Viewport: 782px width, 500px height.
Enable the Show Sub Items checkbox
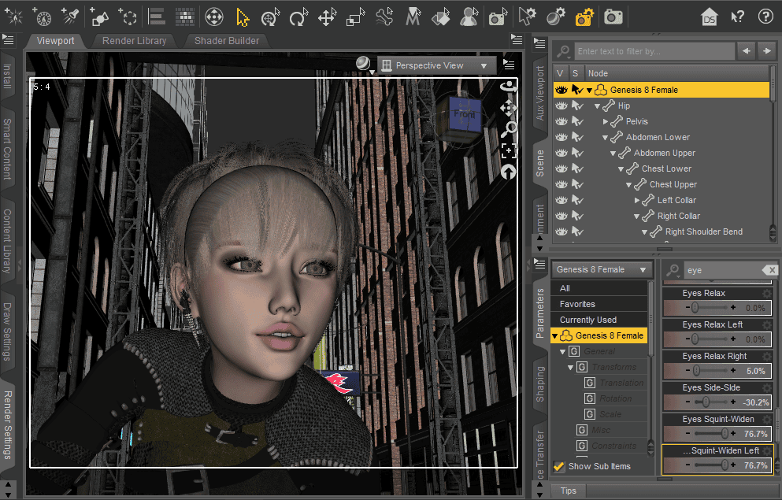click(561, 466)
